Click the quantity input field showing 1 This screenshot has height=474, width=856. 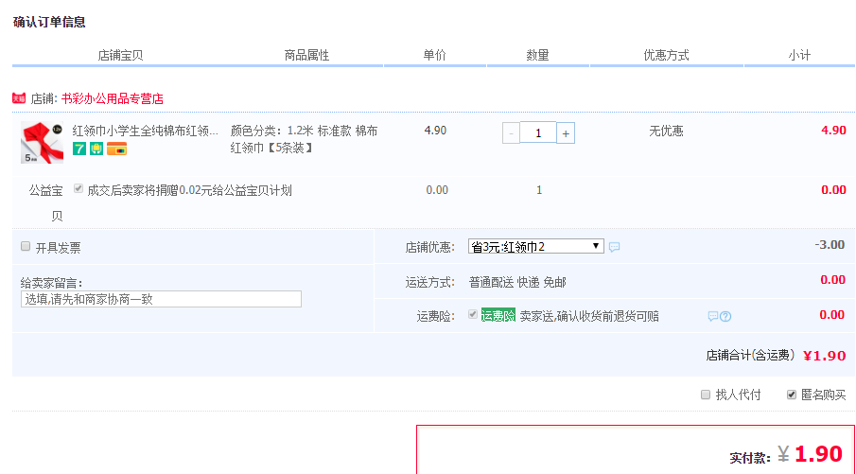pos(538,132)
